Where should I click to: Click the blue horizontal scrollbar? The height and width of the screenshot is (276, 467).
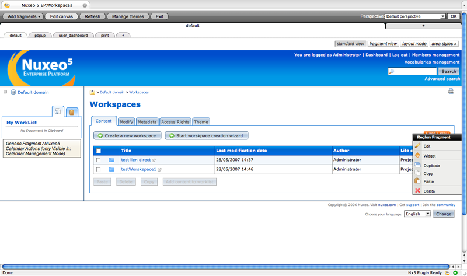(225, 267)
